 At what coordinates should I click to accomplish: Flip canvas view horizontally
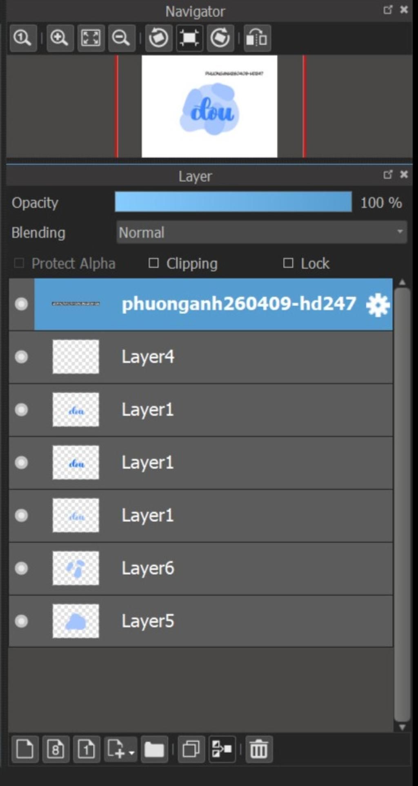257,38
